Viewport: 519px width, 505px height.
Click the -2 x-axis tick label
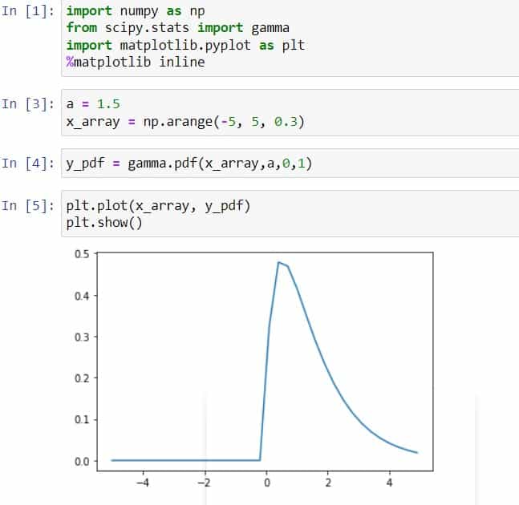click(x=205, y=483)
